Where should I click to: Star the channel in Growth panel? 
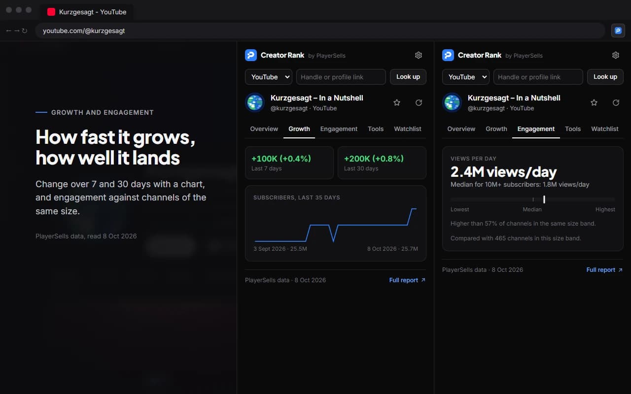pos(397,102)
